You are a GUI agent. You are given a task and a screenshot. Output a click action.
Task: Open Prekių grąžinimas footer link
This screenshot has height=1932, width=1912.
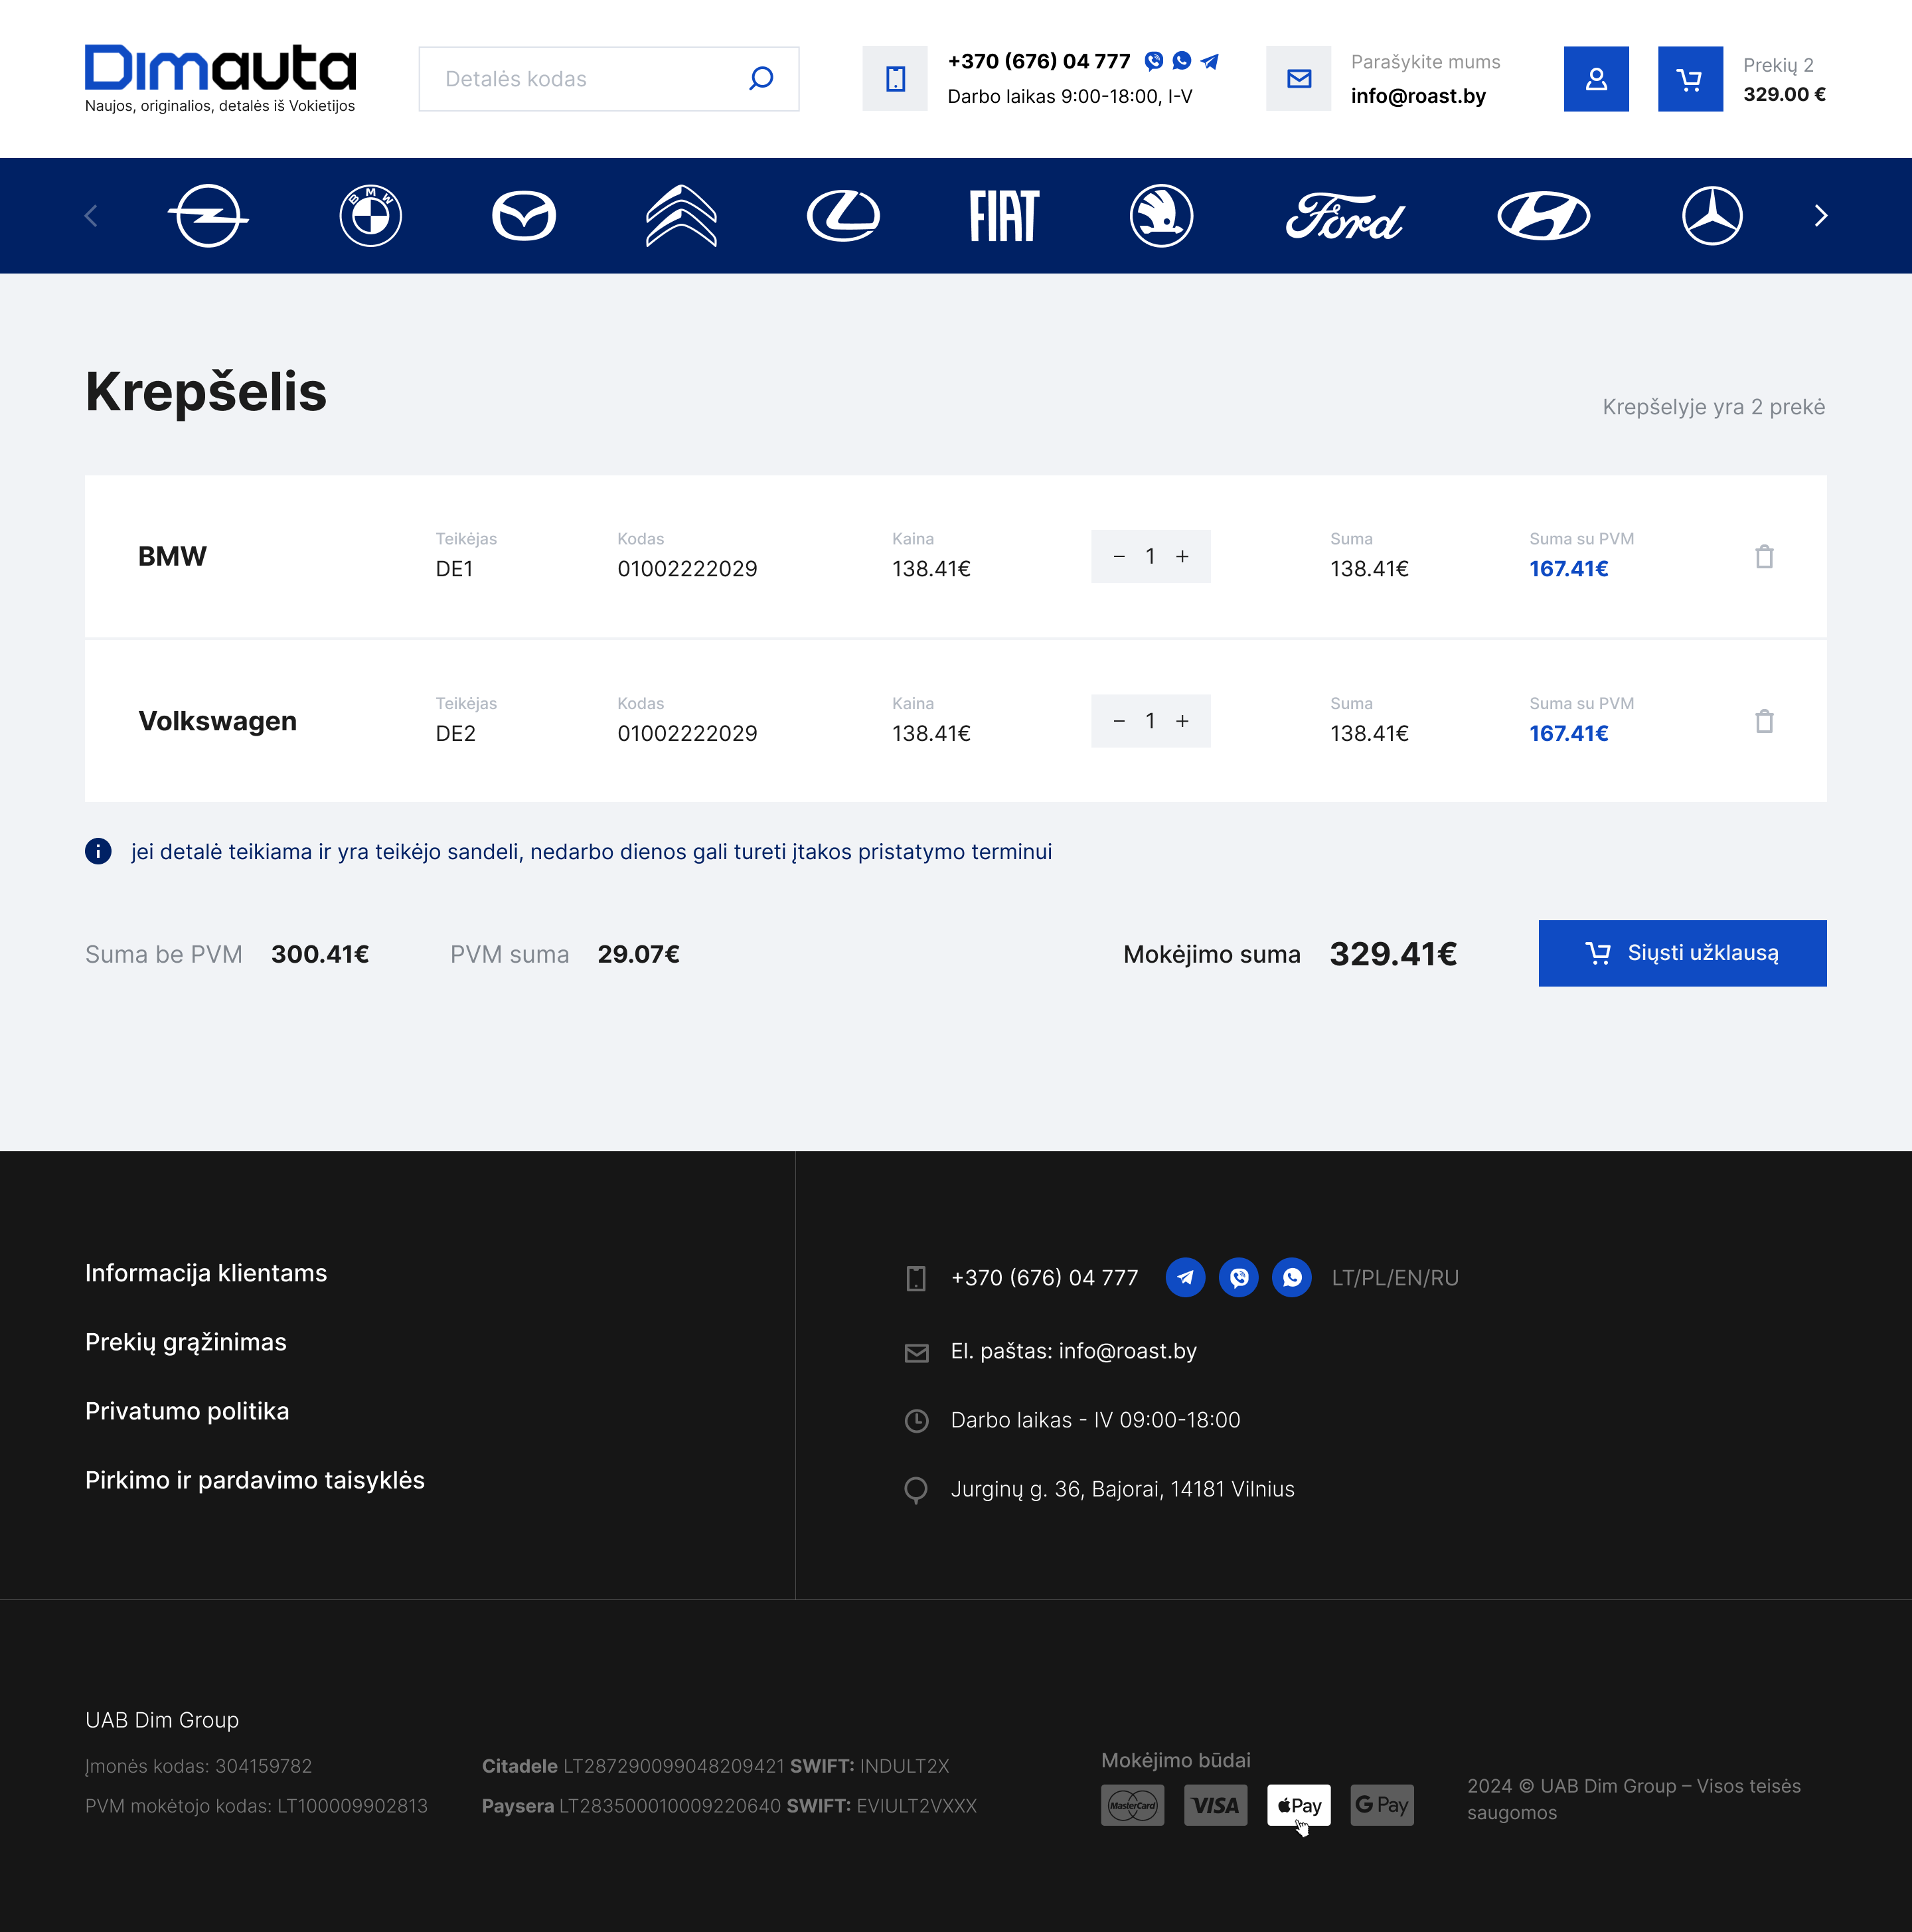tap(186, 1342)
